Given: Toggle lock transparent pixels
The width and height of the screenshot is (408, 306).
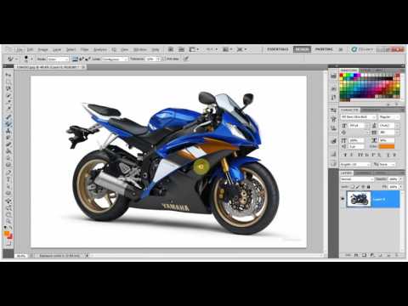Looking at the screenshot, I should (353, 187).
